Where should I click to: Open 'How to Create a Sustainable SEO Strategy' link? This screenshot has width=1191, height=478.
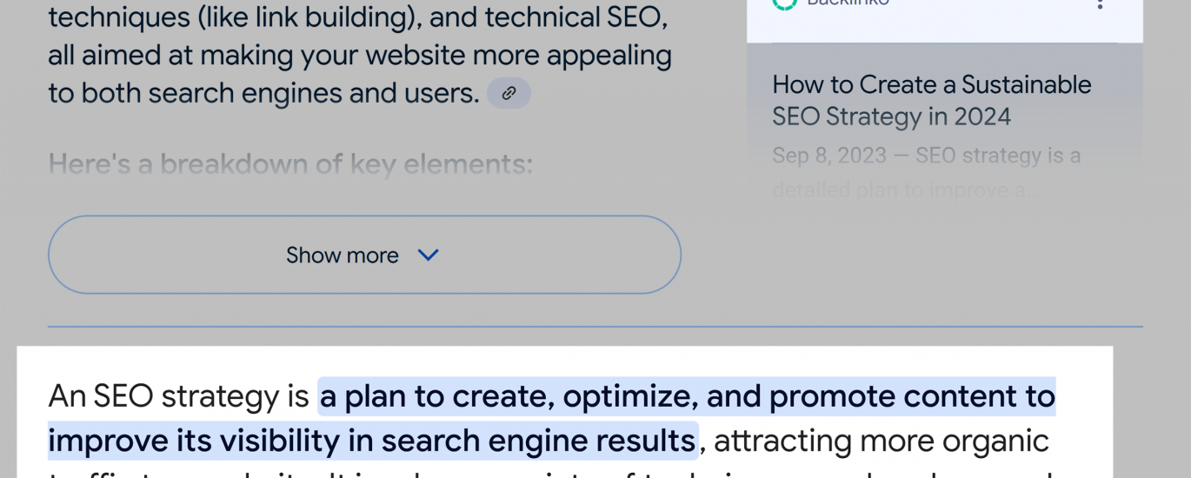(931, 85)
